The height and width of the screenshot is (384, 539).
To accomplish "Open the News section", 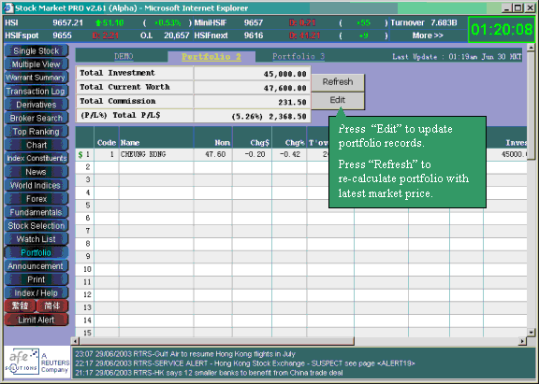I will click(x=36, y=172).
